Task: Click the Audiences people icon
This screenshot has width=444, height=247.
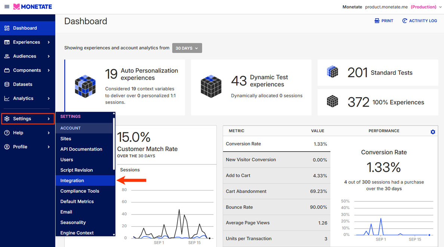Action: (7, 56)
